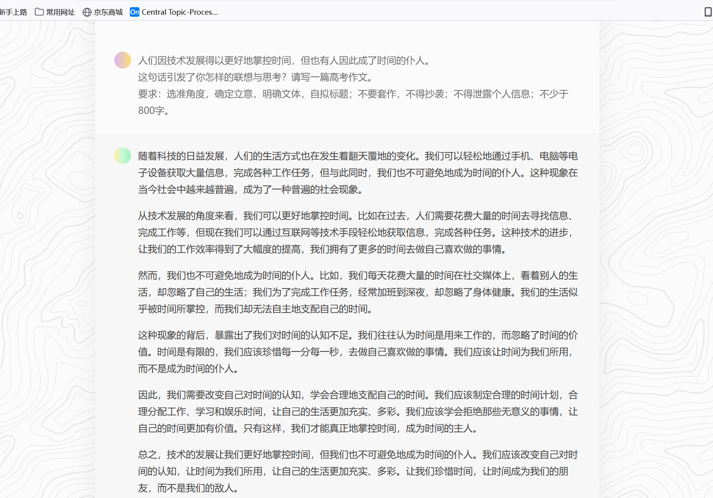The height and width of the screenshot is (498, 713).
Task: Click the line starting 当今社会中越来越普遍
Action: [251, 189]
